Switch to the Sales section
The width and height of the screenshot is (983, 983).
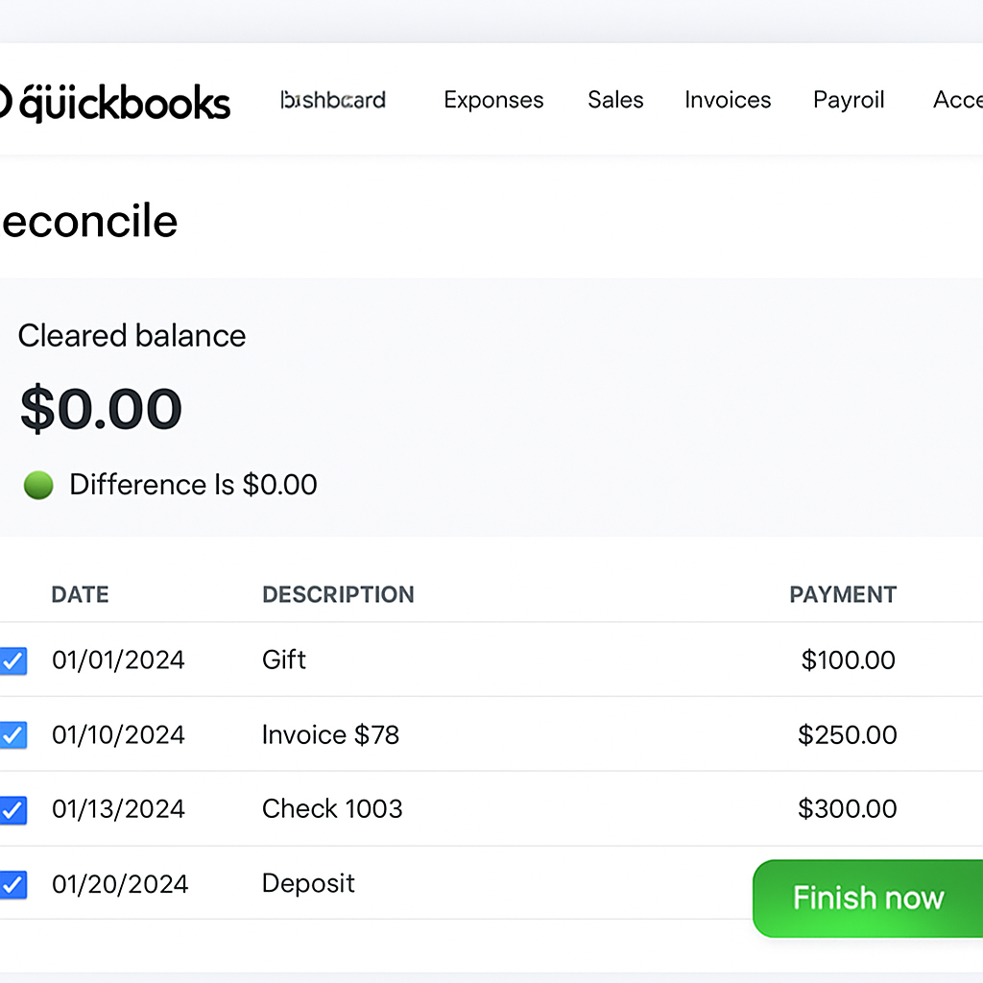pos(615,100)
